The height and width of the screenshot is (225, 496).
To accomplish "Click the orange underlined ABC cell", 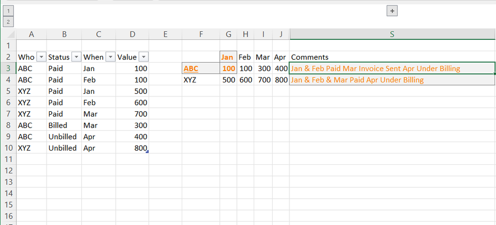I will (x=201, y=69).
